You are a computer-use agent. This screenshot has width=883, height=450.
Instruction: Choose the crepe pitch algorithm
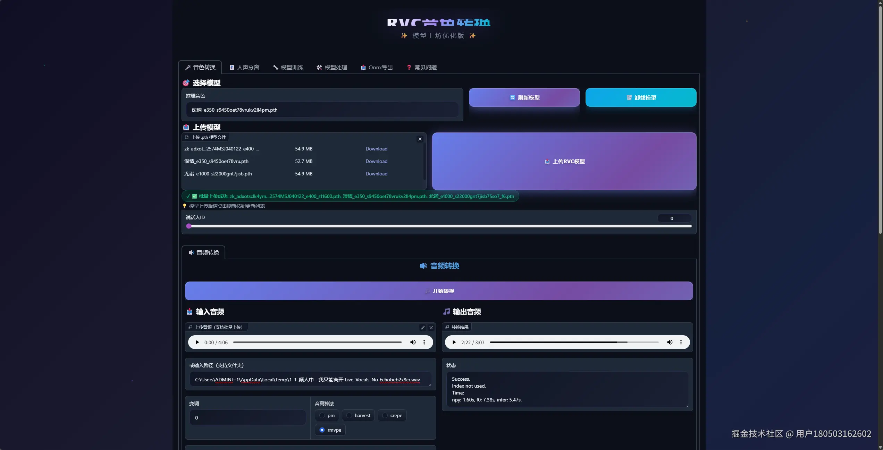pyautogui.click(x=385, y=415)
